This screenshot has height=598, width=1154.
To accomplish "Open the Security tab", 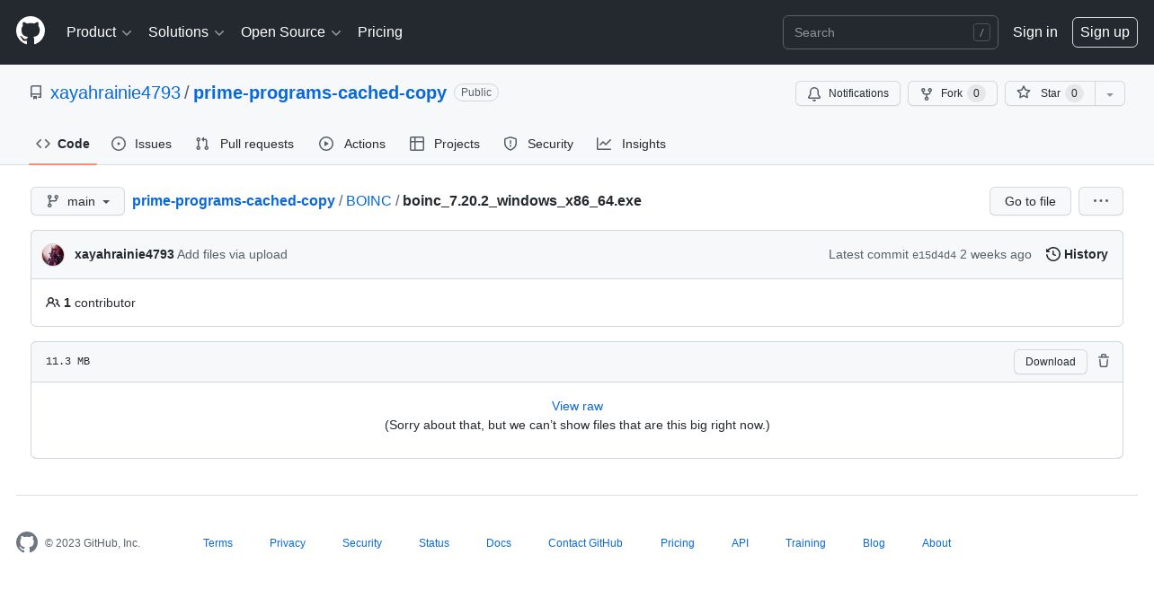I will 538,144.
